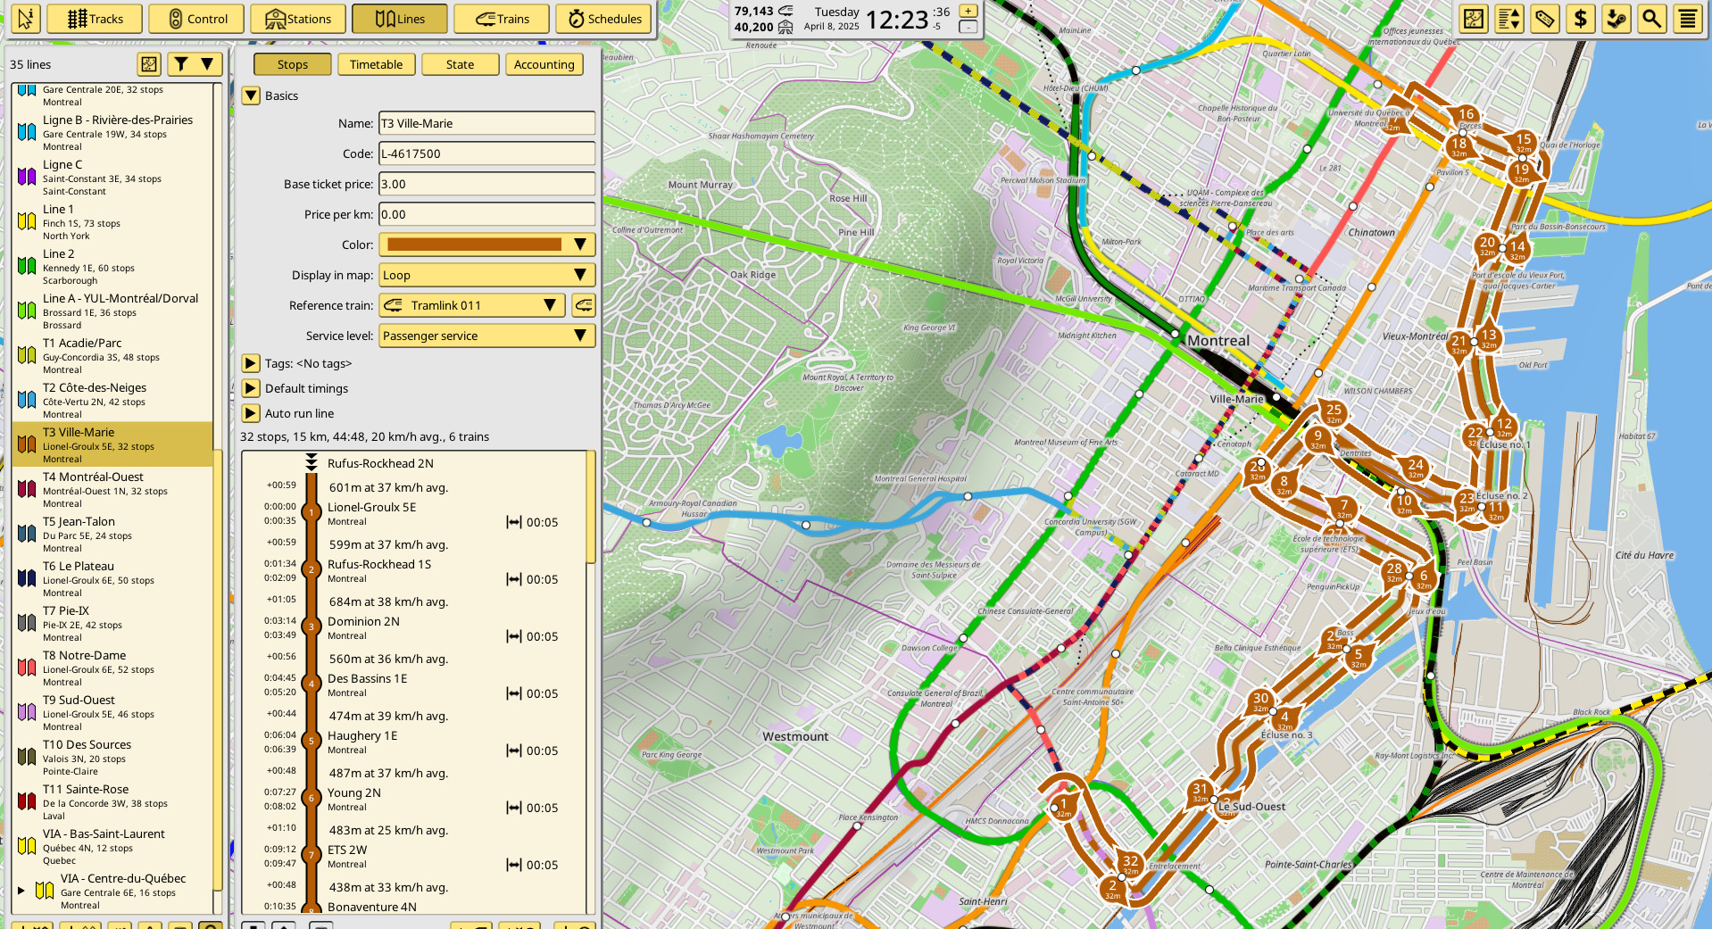Open the Stations toolbar tab

[x=298, y=19]
